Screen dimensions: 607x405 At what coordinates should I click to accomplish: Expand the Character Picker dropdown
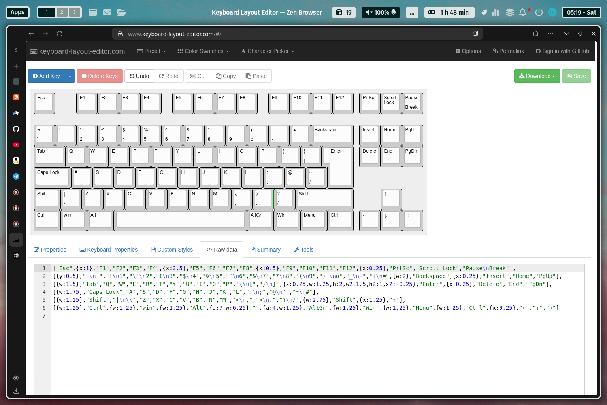tap(268, 51)
